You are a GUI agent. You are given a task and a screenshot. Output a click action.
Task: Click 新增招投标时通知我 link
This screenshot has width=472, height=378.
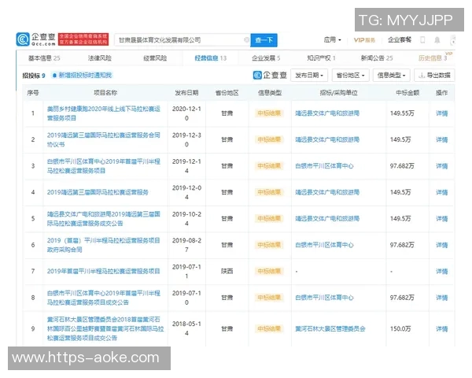coord(85,75)
